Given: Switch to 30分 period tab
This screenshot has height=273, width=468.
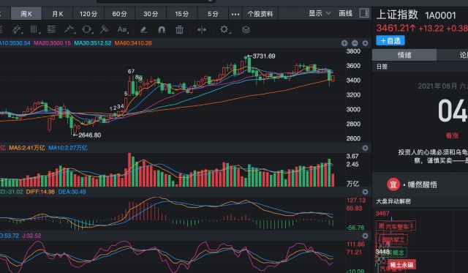Looking at the screenshot, I should 151,14.
